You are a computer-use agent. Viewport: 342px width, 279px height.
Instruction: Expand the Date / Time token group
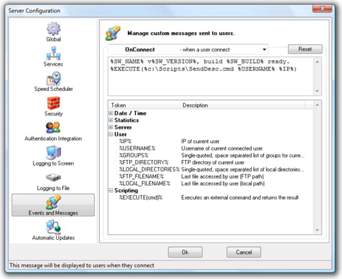(111, 114)
